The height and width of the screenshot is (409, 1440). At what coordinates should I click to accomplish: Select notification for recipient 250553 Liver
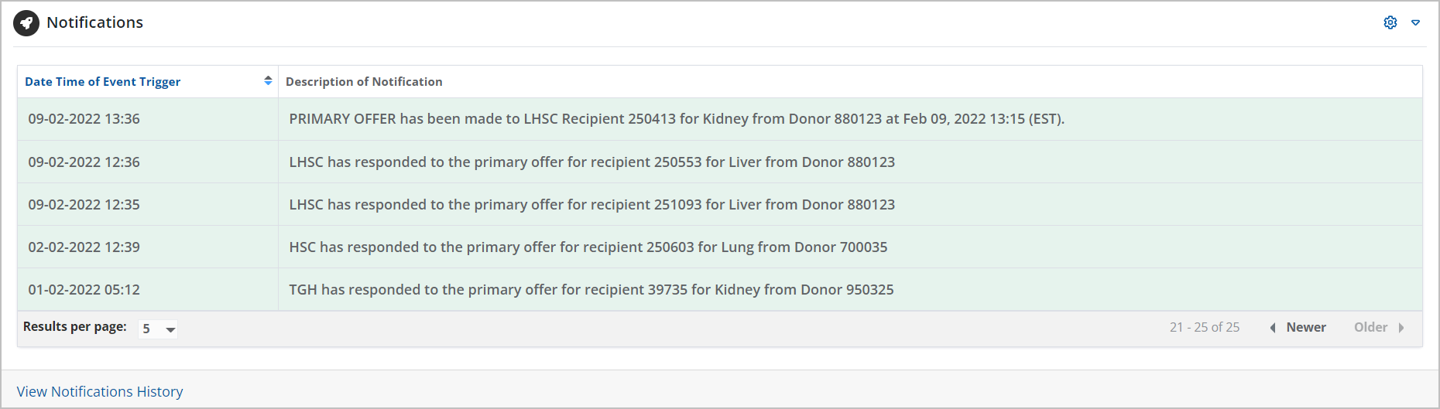point(591,162)
